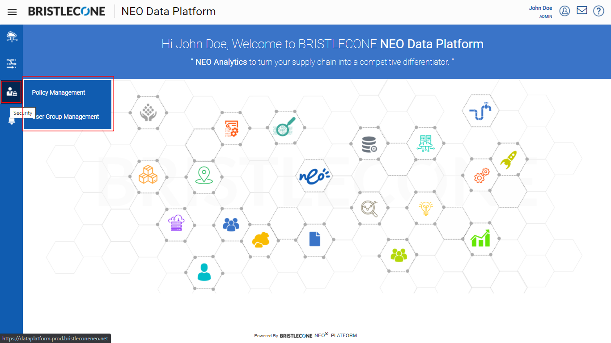Open the bell notifications sidebar icon
The image size is (611, 343).
[12, 120]
